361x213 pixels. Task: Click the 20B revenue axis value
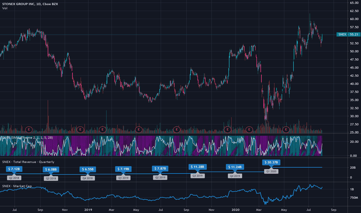click(x=353, y=168)
